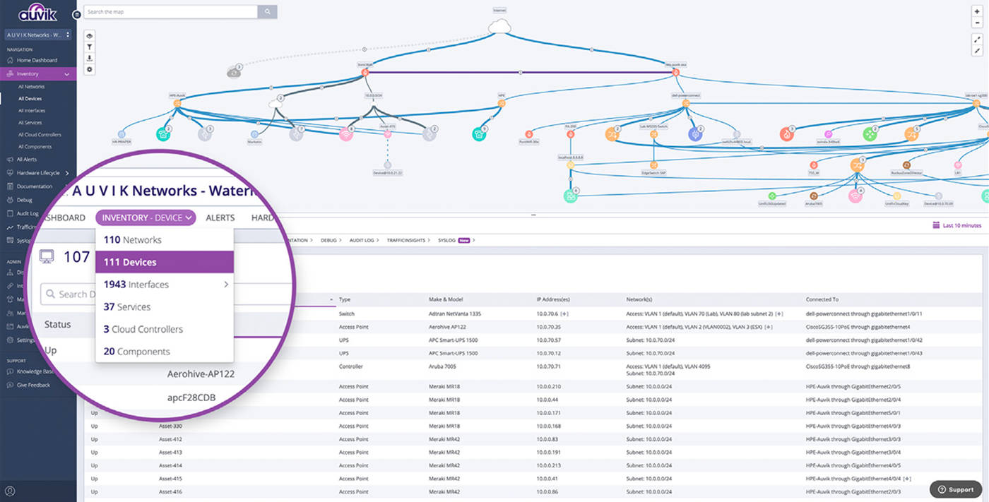Zoom in the map with plus button

coord(978,12)
